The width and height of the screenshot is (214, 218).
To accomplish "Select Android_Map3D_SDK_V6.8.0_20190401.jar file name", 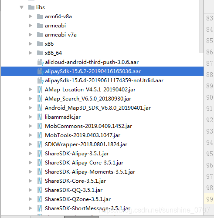I will 98,108.
